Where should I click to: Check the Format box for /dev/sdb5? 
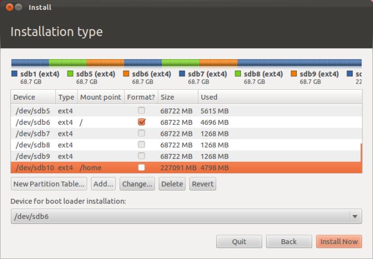142,111
